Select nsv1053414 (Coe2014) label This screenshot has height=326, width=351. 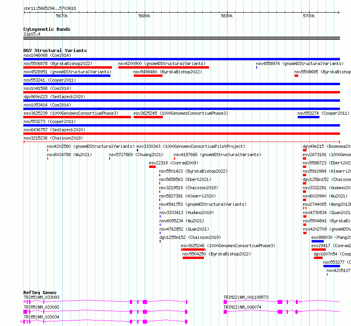pyautogui.click(x=47, y=105)
